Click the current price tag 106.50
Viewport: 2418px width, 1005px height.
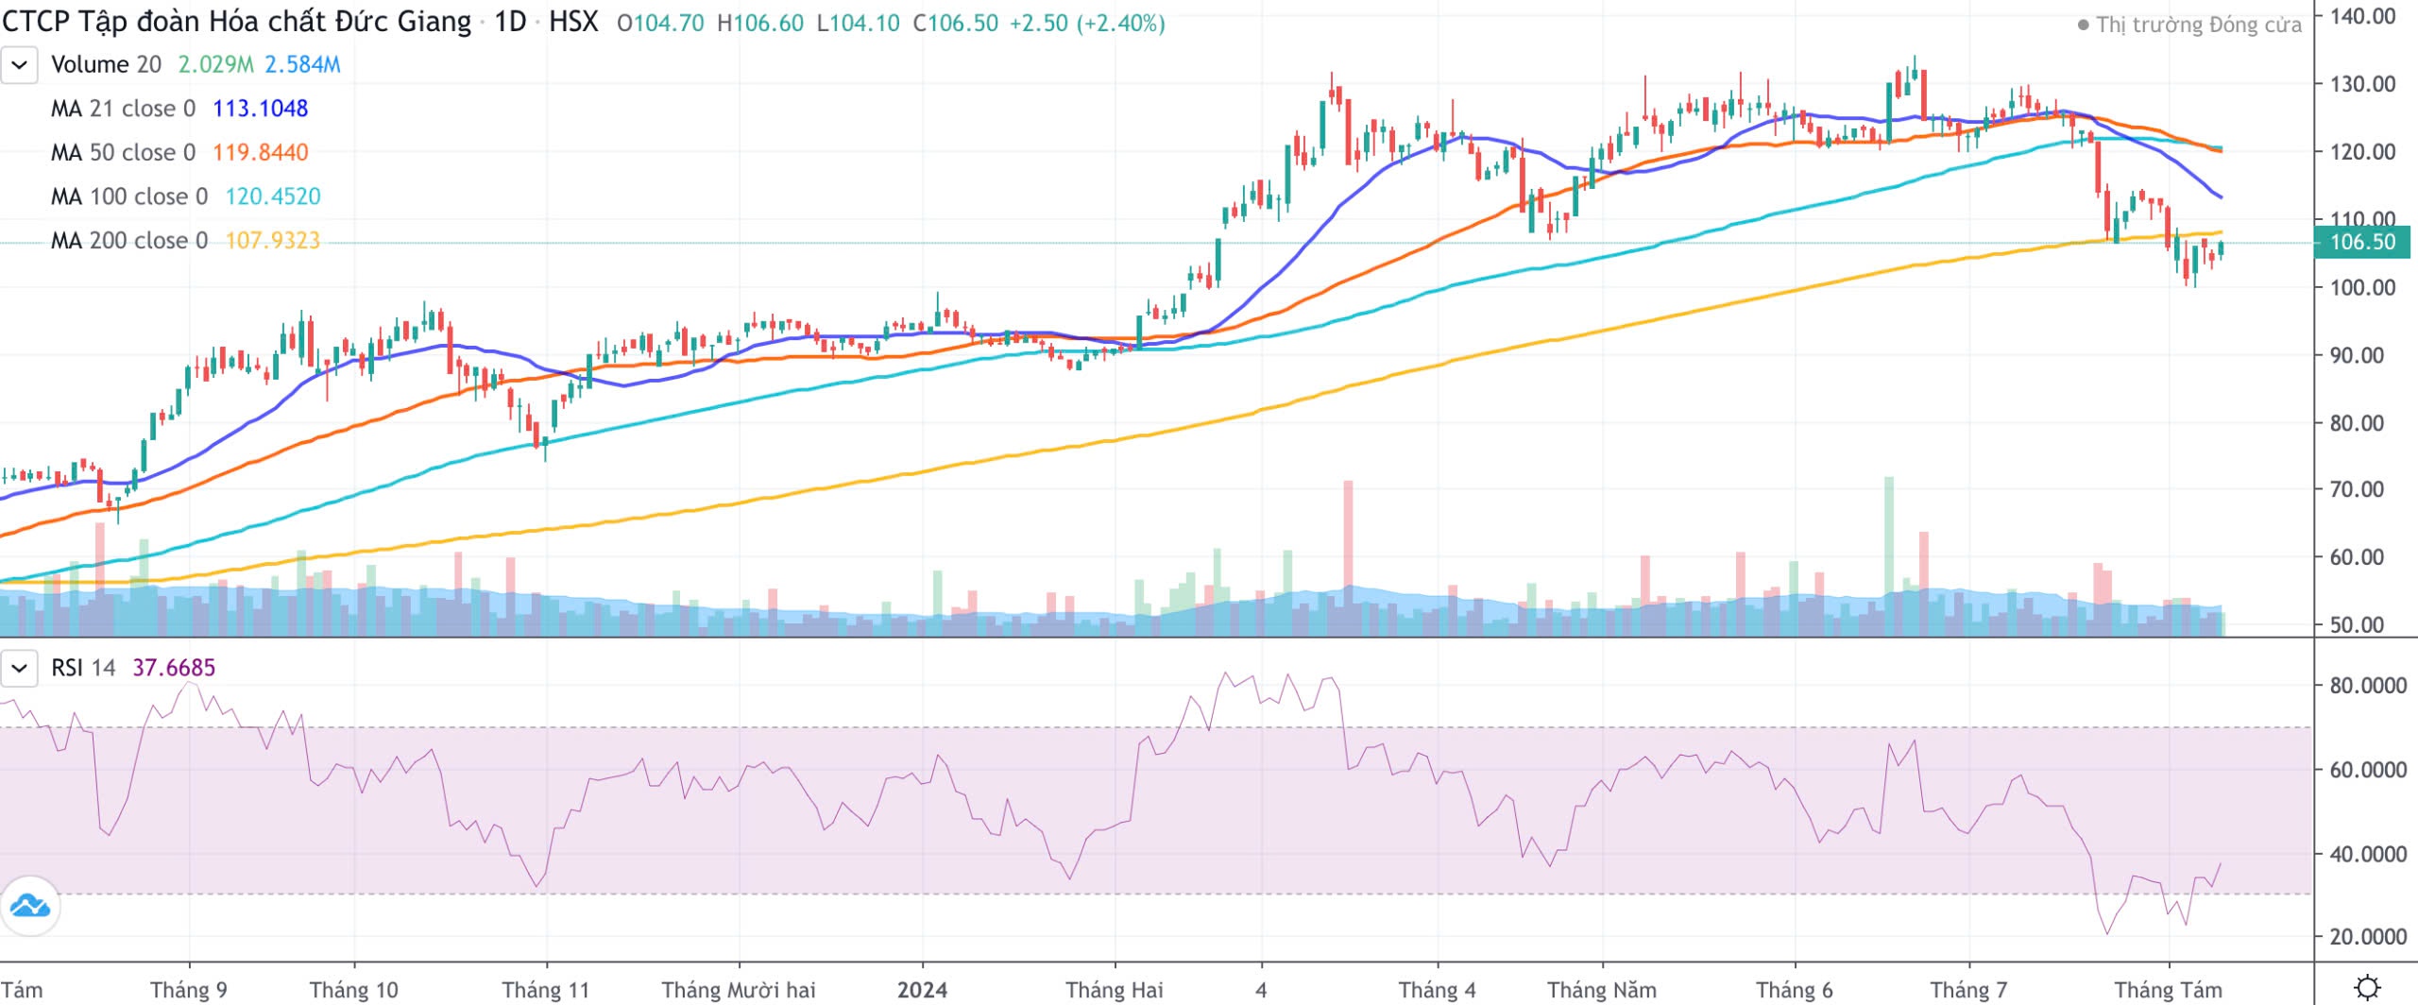click(x=2362, y=242)
